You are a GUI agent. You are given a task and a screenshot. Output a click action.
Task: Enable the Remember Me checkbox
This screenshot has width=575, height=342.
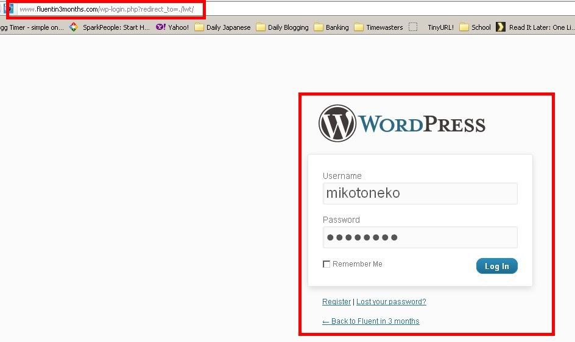tap(326, 264)
